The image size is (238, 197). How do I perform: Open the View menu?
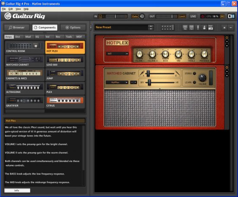18,9
